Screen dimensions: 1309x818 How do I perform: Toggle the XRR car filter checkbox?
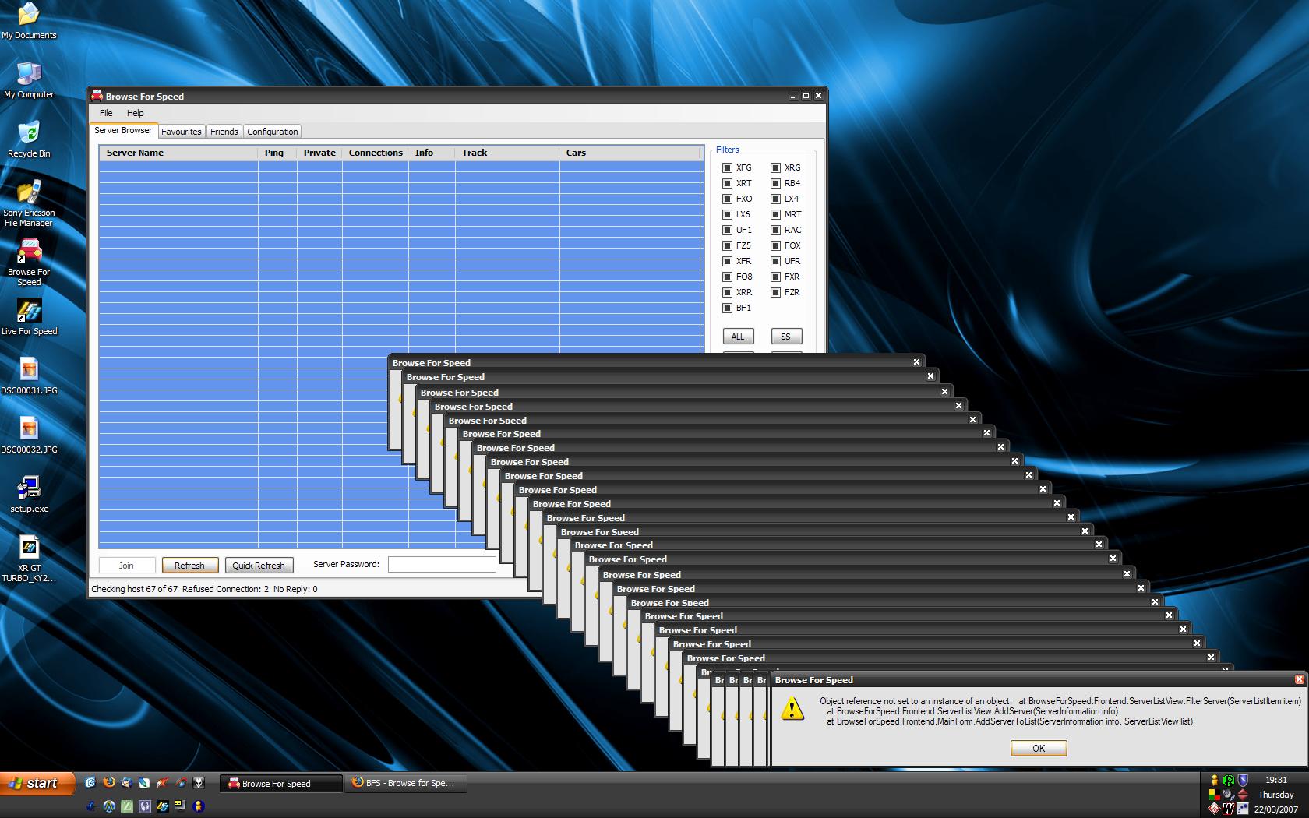(x=727, y=292)
